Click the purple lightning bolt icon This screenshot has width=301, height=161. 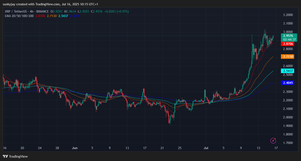273,140
